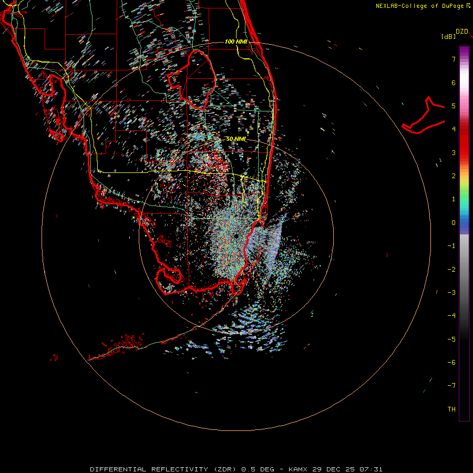Select the -4 value on the scale
The image size is (473, 473).
tap(451, 316)
